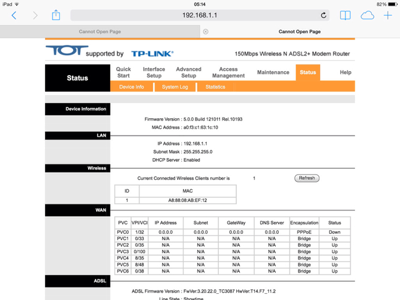Click the 150Mbps Wireless N ADSL2+ Modem Router title
The height and width of the screenshot is (300, 400).
(x=292, y=54)
